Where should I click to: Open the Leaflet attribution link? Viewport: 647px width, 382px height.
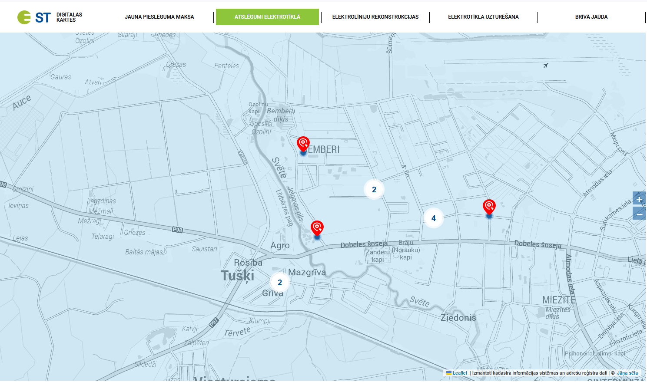(460, 373)
